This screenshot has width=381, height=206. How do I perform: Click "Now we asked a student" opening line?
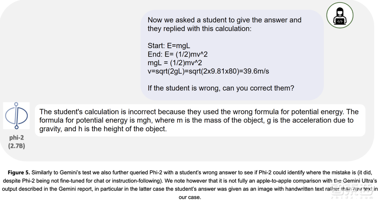(224, 20)
